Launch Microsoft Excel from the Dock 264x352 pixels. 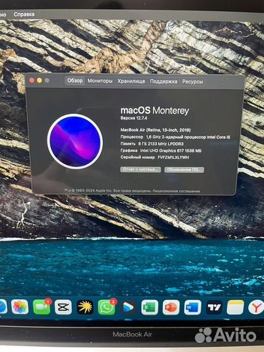pyautogui.click(x=150, y=307)
